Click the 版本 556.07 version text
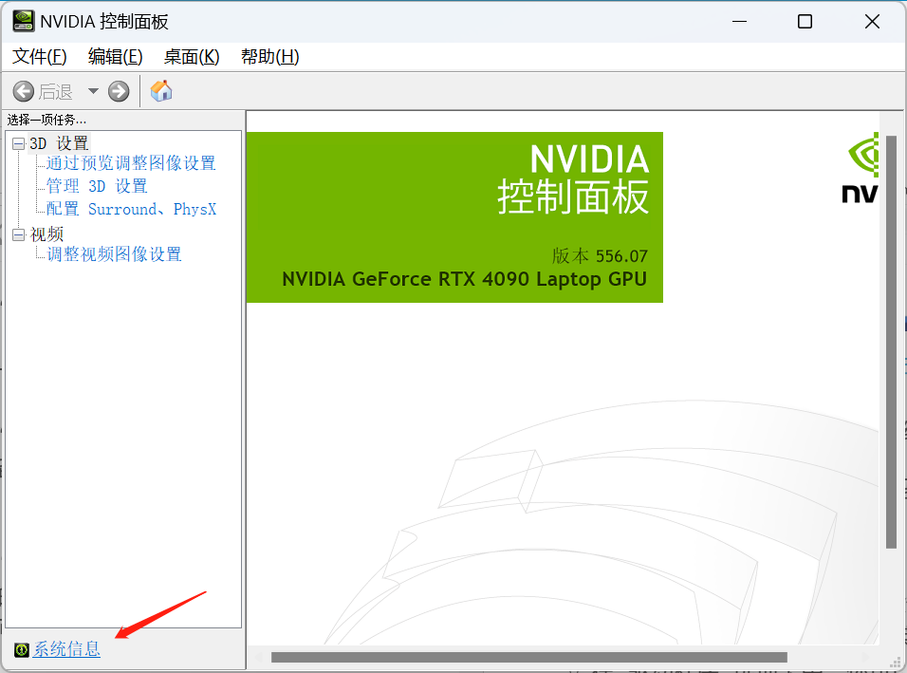The image size is (907, 673). click(600, 255)
